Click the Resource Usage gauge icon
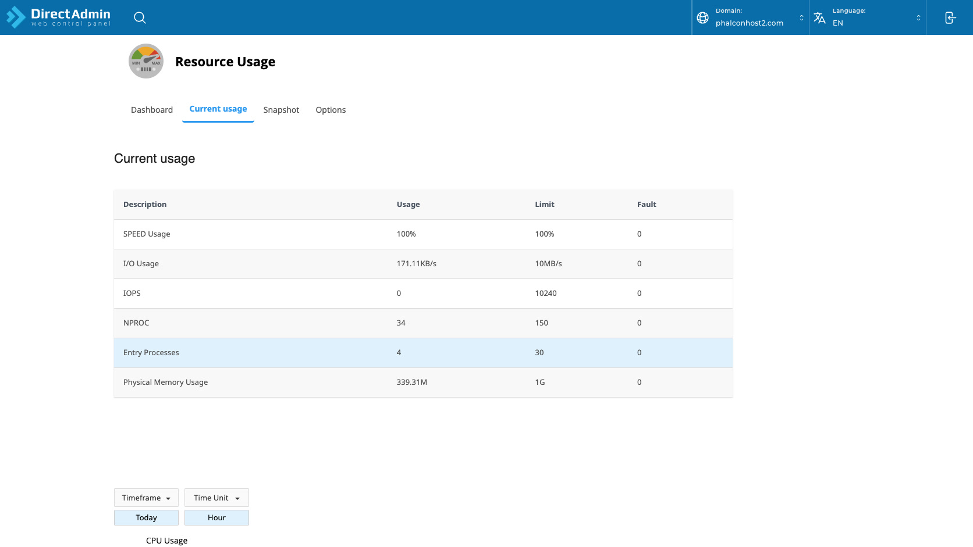This screenshot has height=547, width=973. [146, 61]
